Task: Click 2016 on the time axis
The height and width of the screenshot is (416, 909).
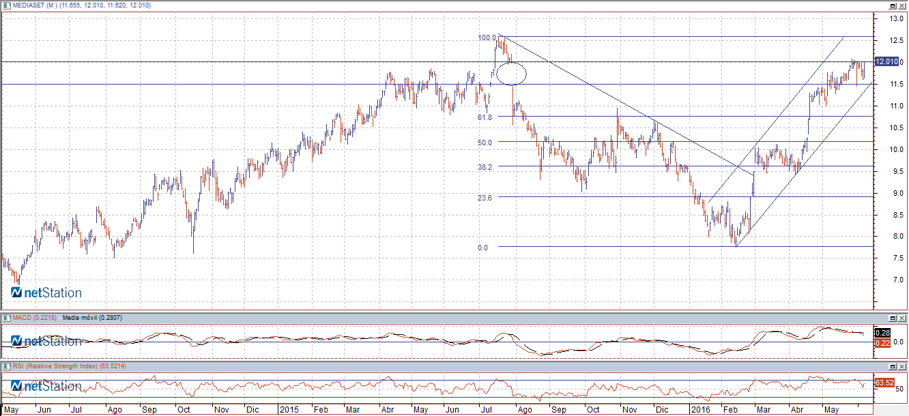Action: 700,410
